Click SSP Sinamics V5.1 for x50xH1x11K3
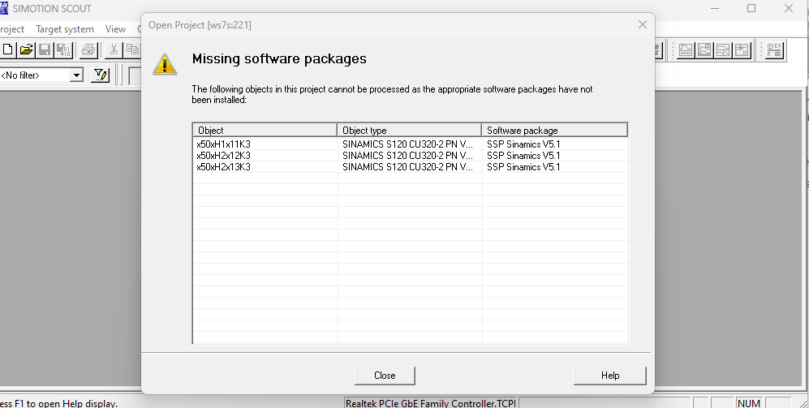809x408 pixels. point(523,144)
